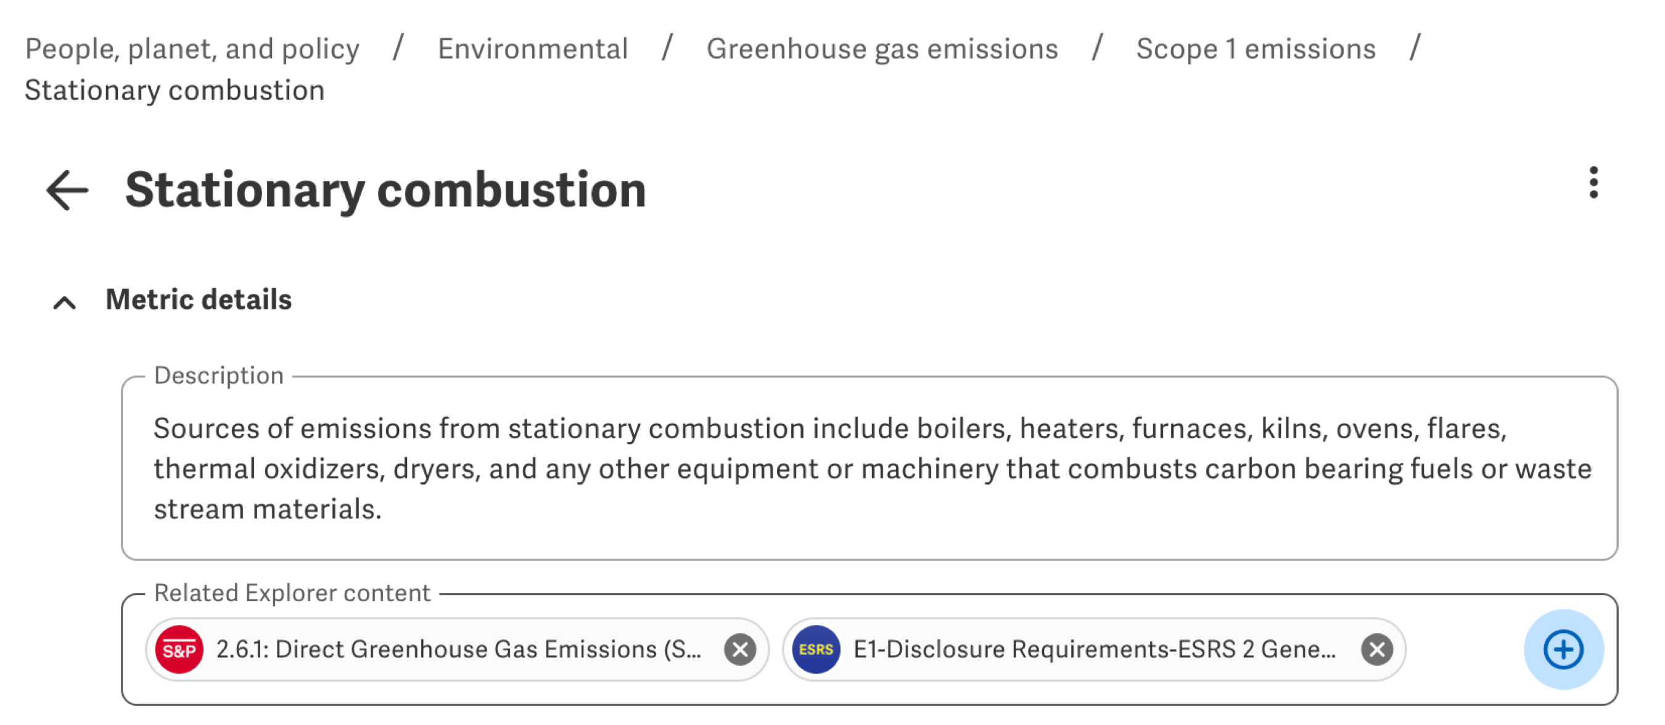1665x725 pixels.
Task: Click the blue ESRS logo badge
Action: (816, 649)
